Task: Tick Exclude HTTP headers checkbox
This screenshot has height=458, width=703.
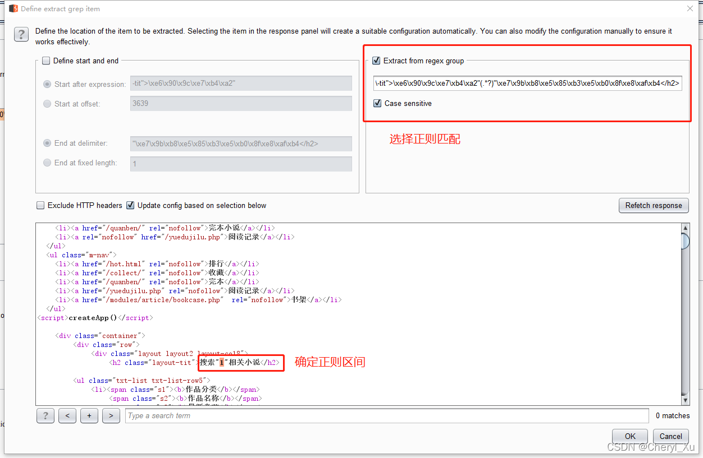Action: pyautogui.click(x=40, y=205)
